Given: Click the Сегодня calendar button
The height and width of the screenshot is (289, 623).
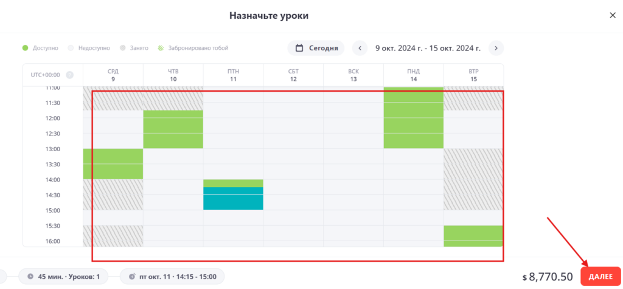Looking at the screenshot, I should click(x=316, y=48).
